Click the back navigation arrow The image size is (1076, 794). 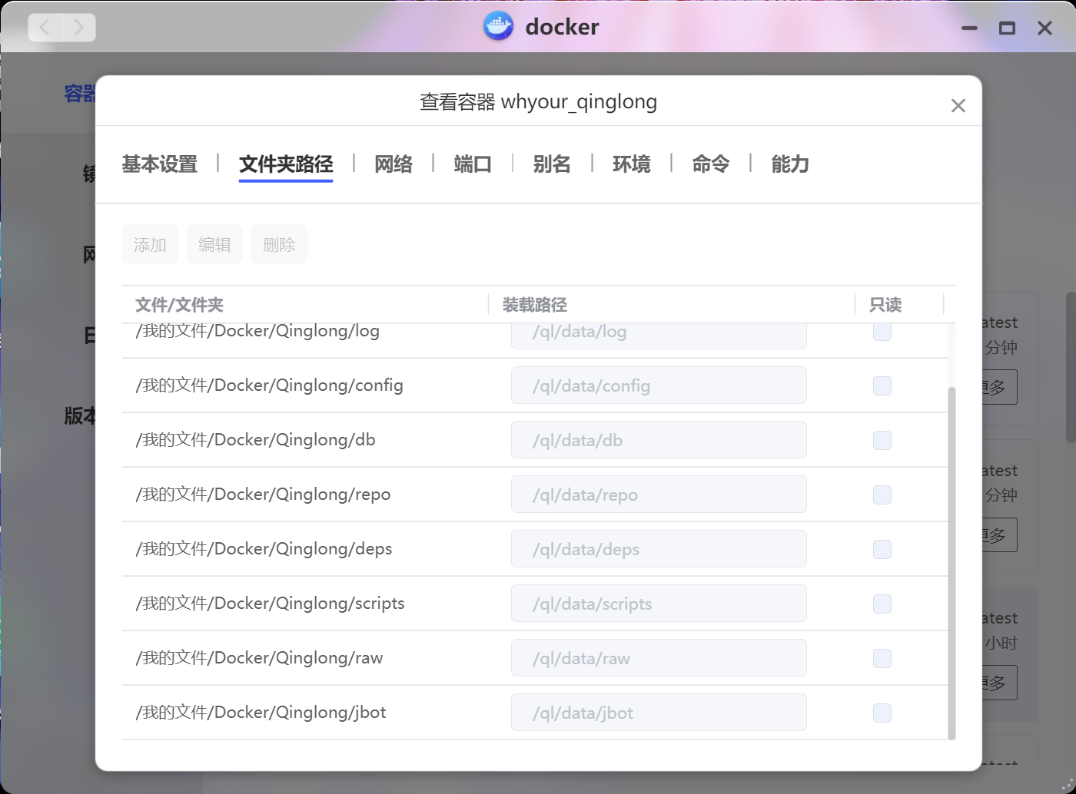point(45,28)
